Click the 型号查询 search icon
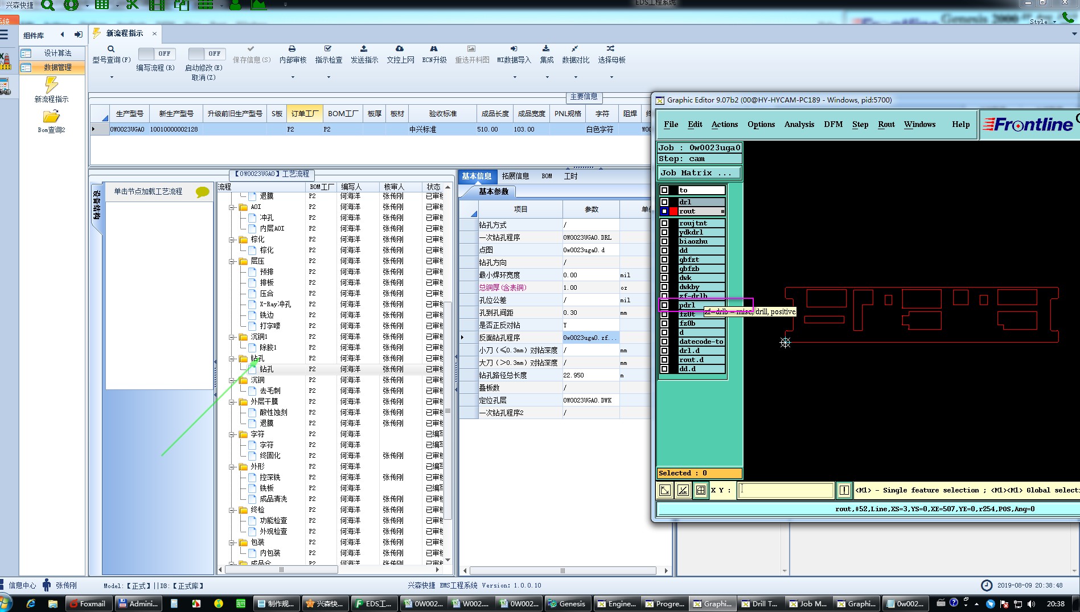The height and width of the screenshot is (612, 1080). point(111,49)
